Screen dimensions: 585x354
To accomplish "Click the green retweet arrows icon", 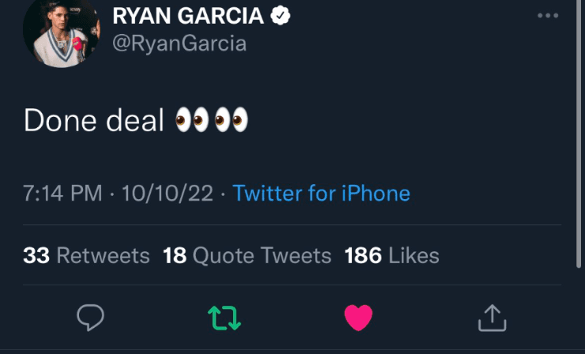I will tap(225, 318).
